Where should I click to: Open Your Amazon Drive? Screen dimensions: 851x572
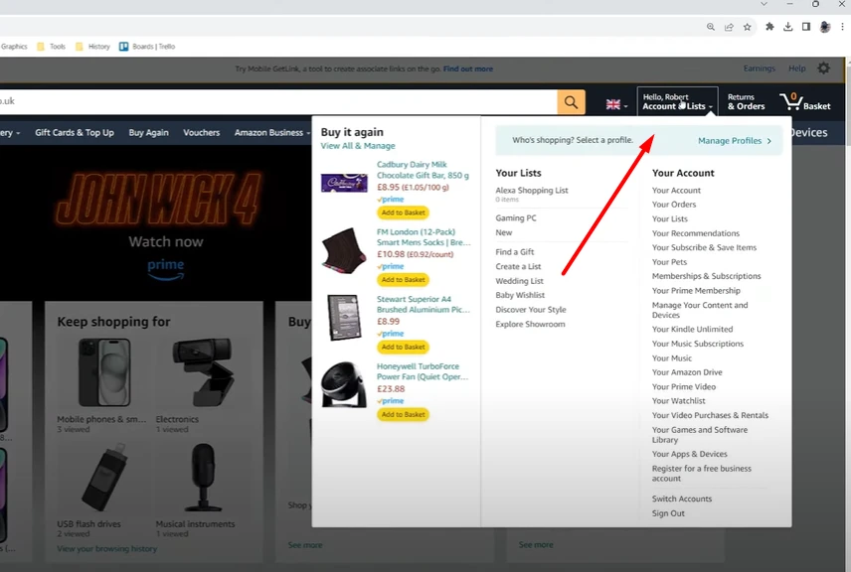pos(687,372)
